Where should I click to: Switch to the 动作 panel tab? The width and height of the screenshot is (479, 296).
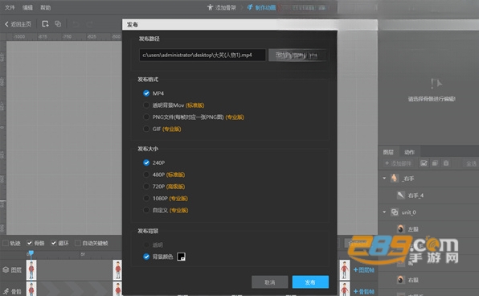pyautogui.click(x=409, y=152)
